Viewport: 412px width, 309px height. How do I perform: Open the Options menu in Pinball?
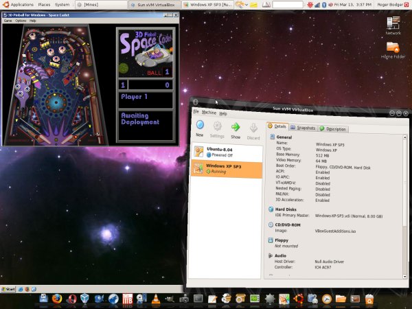pos(21,21)
